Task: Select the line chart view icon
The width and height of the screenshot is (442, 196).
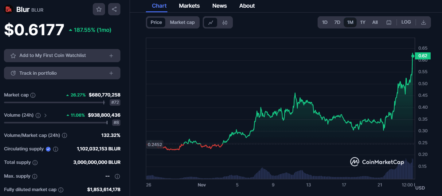Action: coord(211,22)
